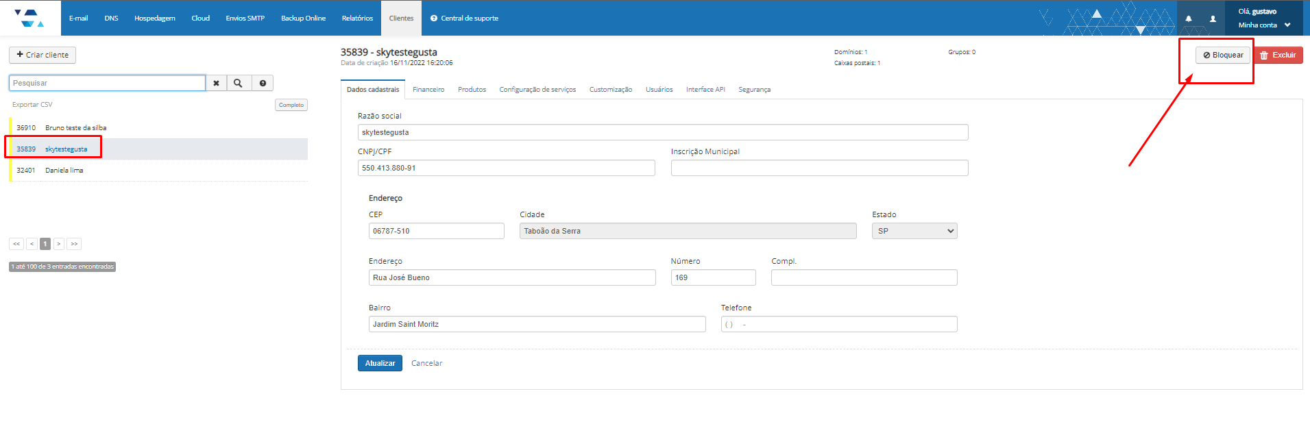
Task: Switch to the Customização tab
Action: coord(611,90)
